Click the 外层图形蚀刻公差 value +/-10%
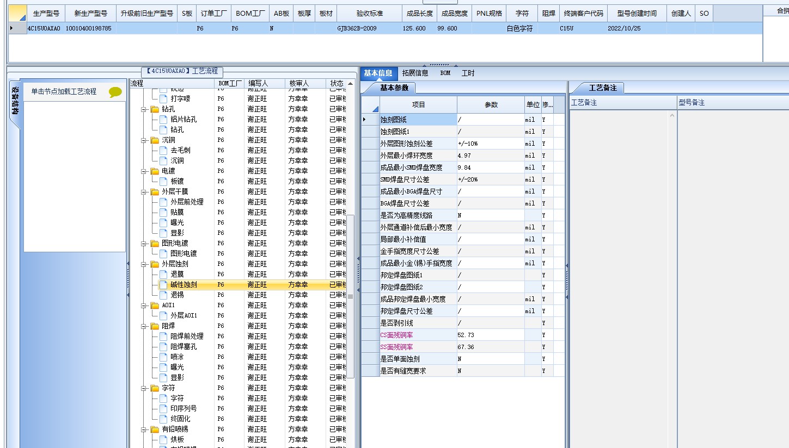The width and height of the screenshot is (789, 448). 491,144
